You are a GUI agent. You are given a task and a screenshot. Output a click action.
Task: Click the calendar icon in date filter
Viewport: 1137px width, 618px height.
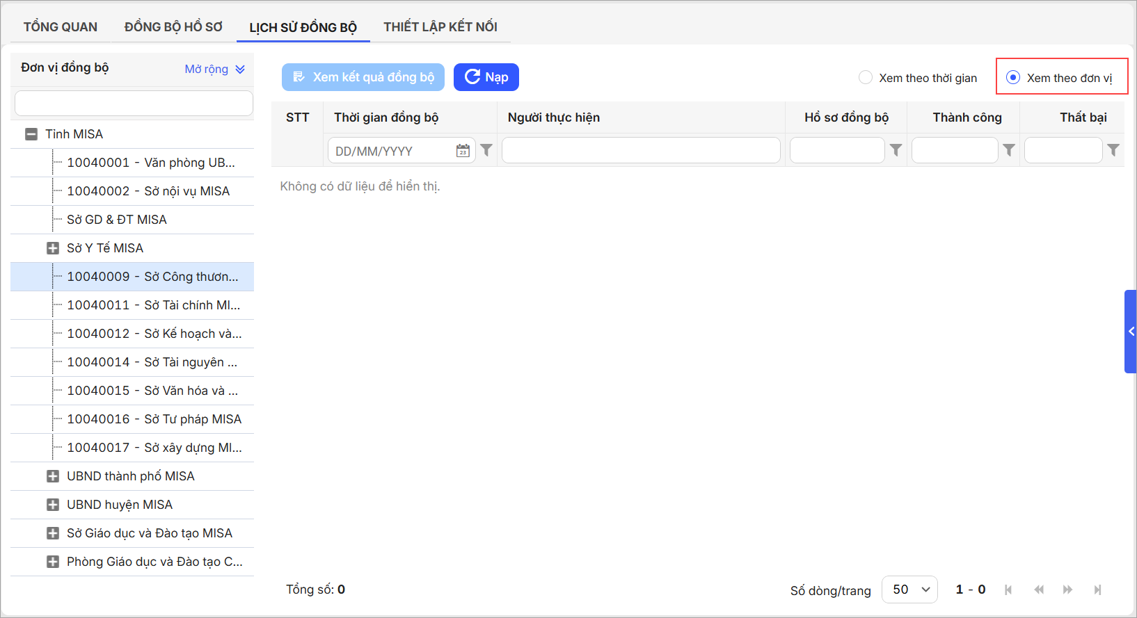[x=463, y=151]
